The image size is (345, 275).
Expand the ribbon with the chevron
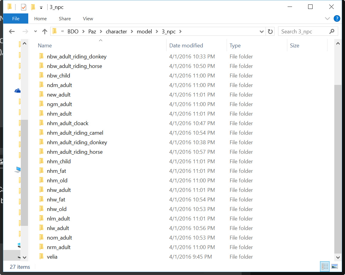[327, 18]
